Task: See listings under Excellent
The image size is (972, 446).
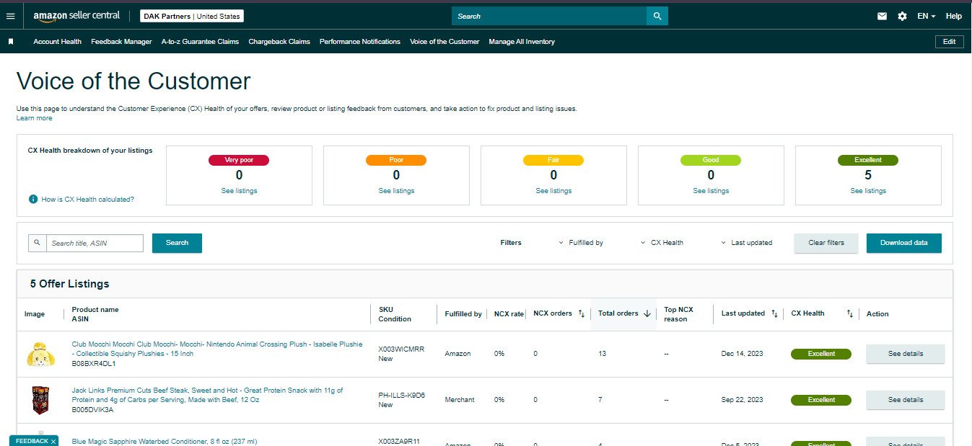Action: coord(868,191)
